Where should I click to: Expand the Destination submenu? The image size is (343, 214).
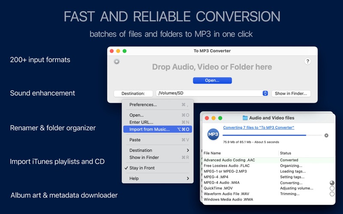[157, 150]
